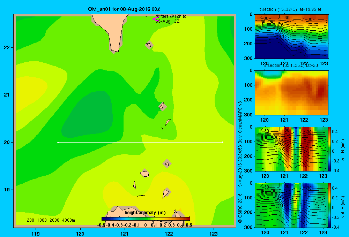The height and width of the screenshot is (237, 349).
Task: Click the salinity section plot
Action: (x=291, y=93)
